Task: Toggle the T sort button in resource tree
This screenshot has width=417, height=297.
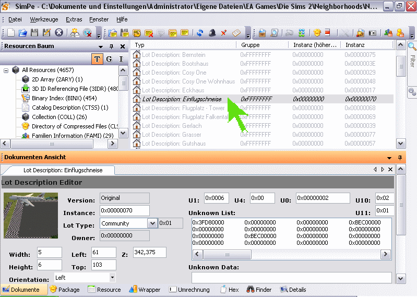Action: (x=97, y=59)
